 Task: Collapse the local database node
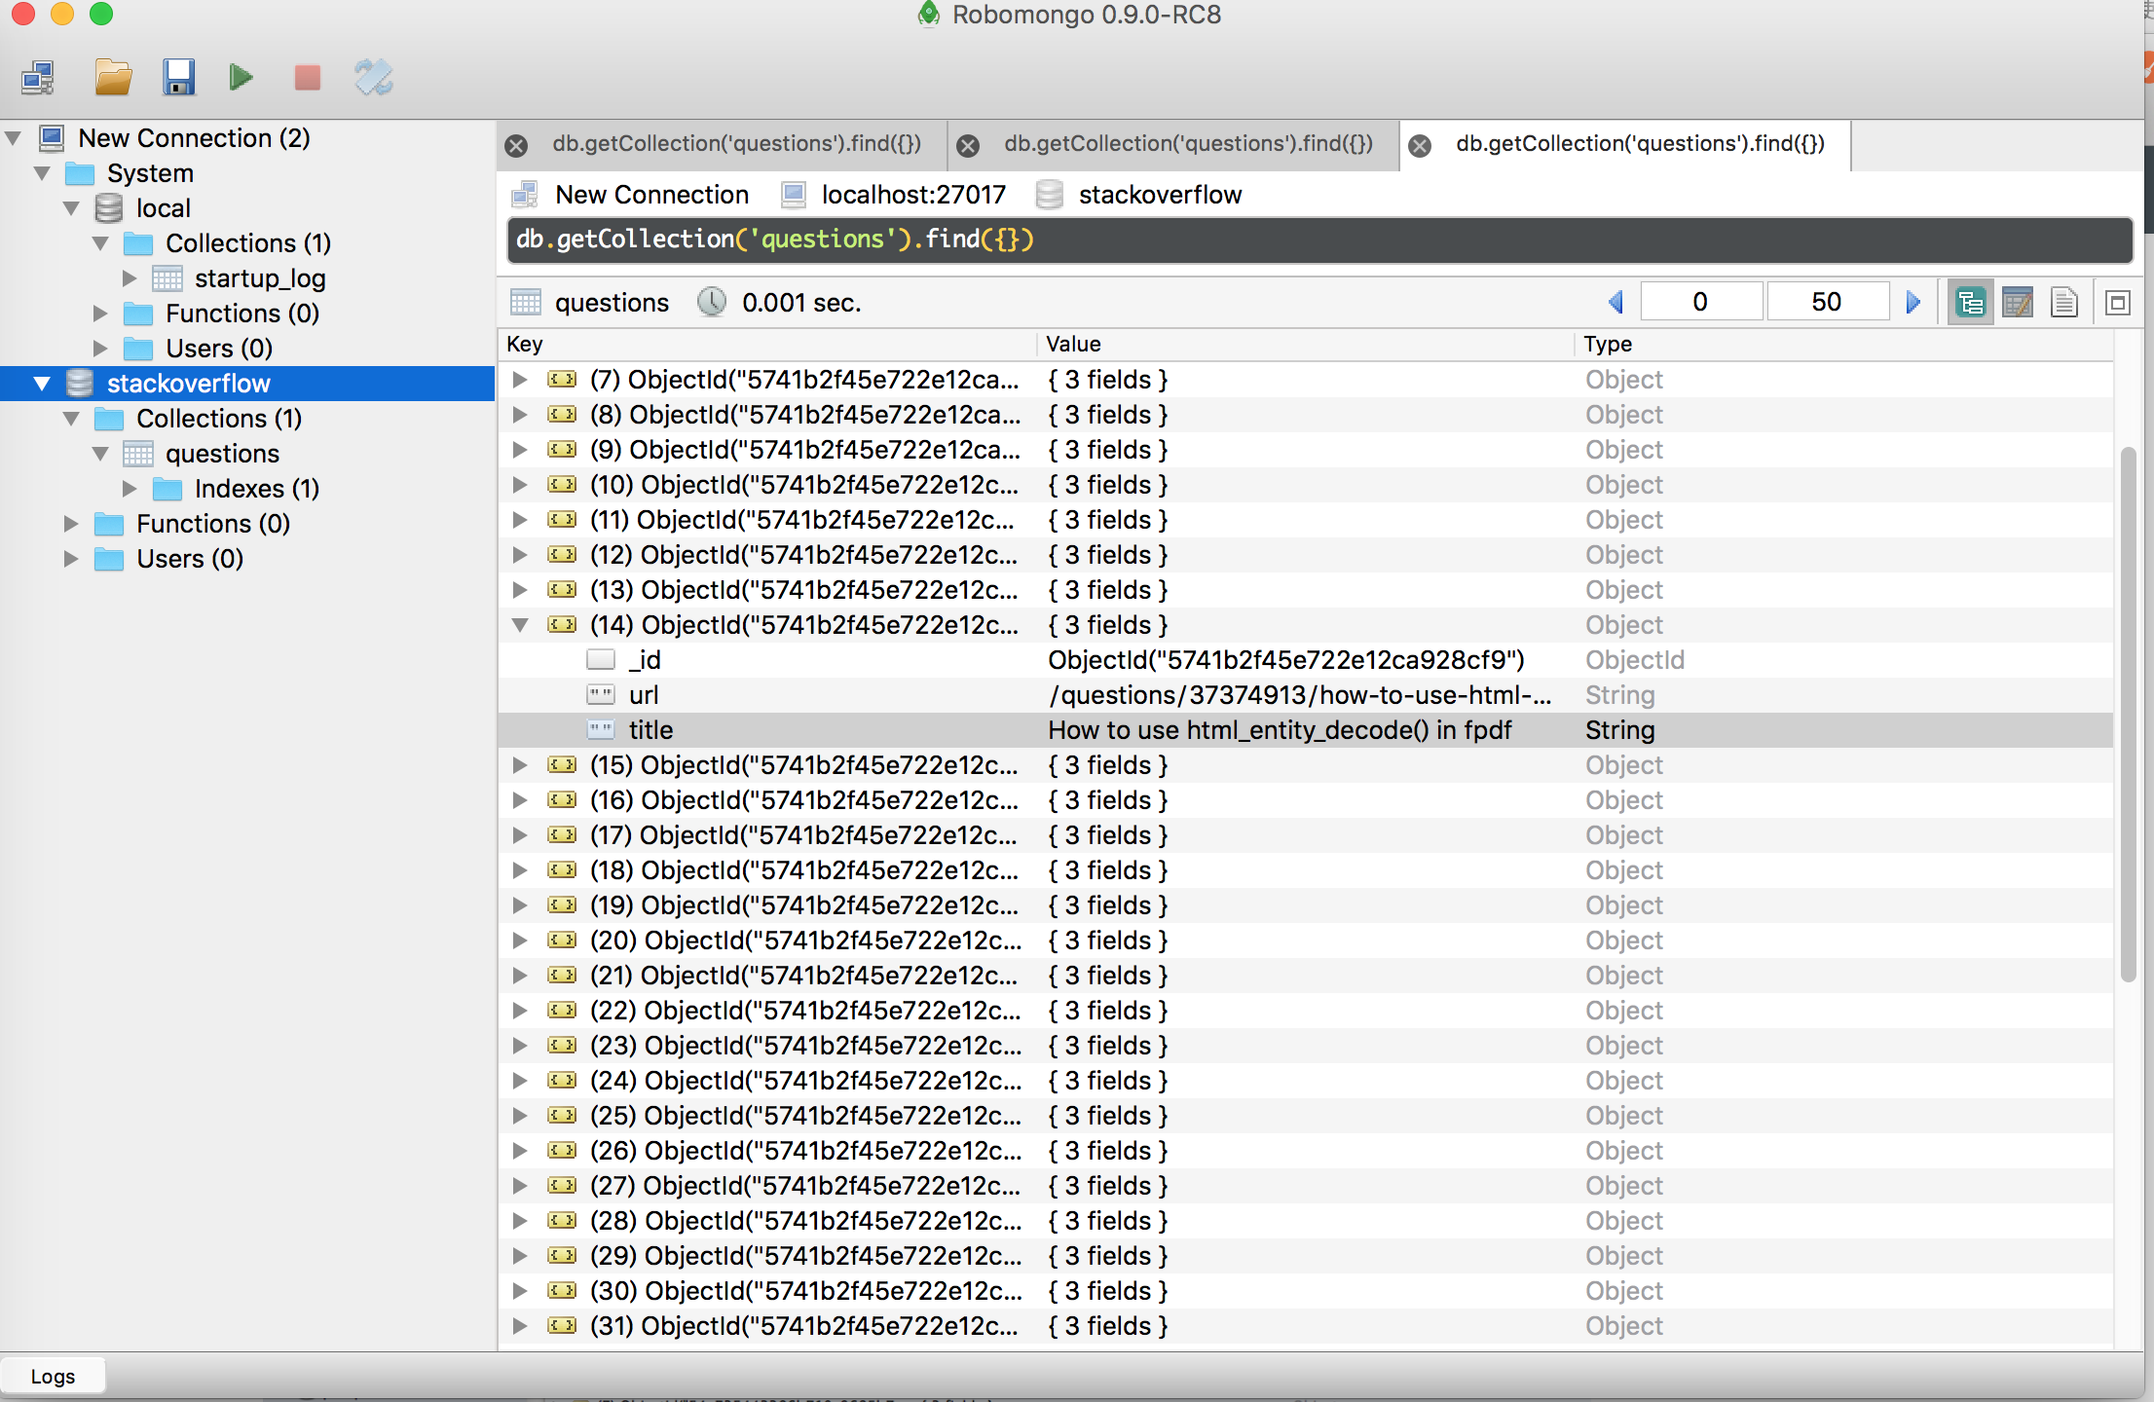pos(71,208)
